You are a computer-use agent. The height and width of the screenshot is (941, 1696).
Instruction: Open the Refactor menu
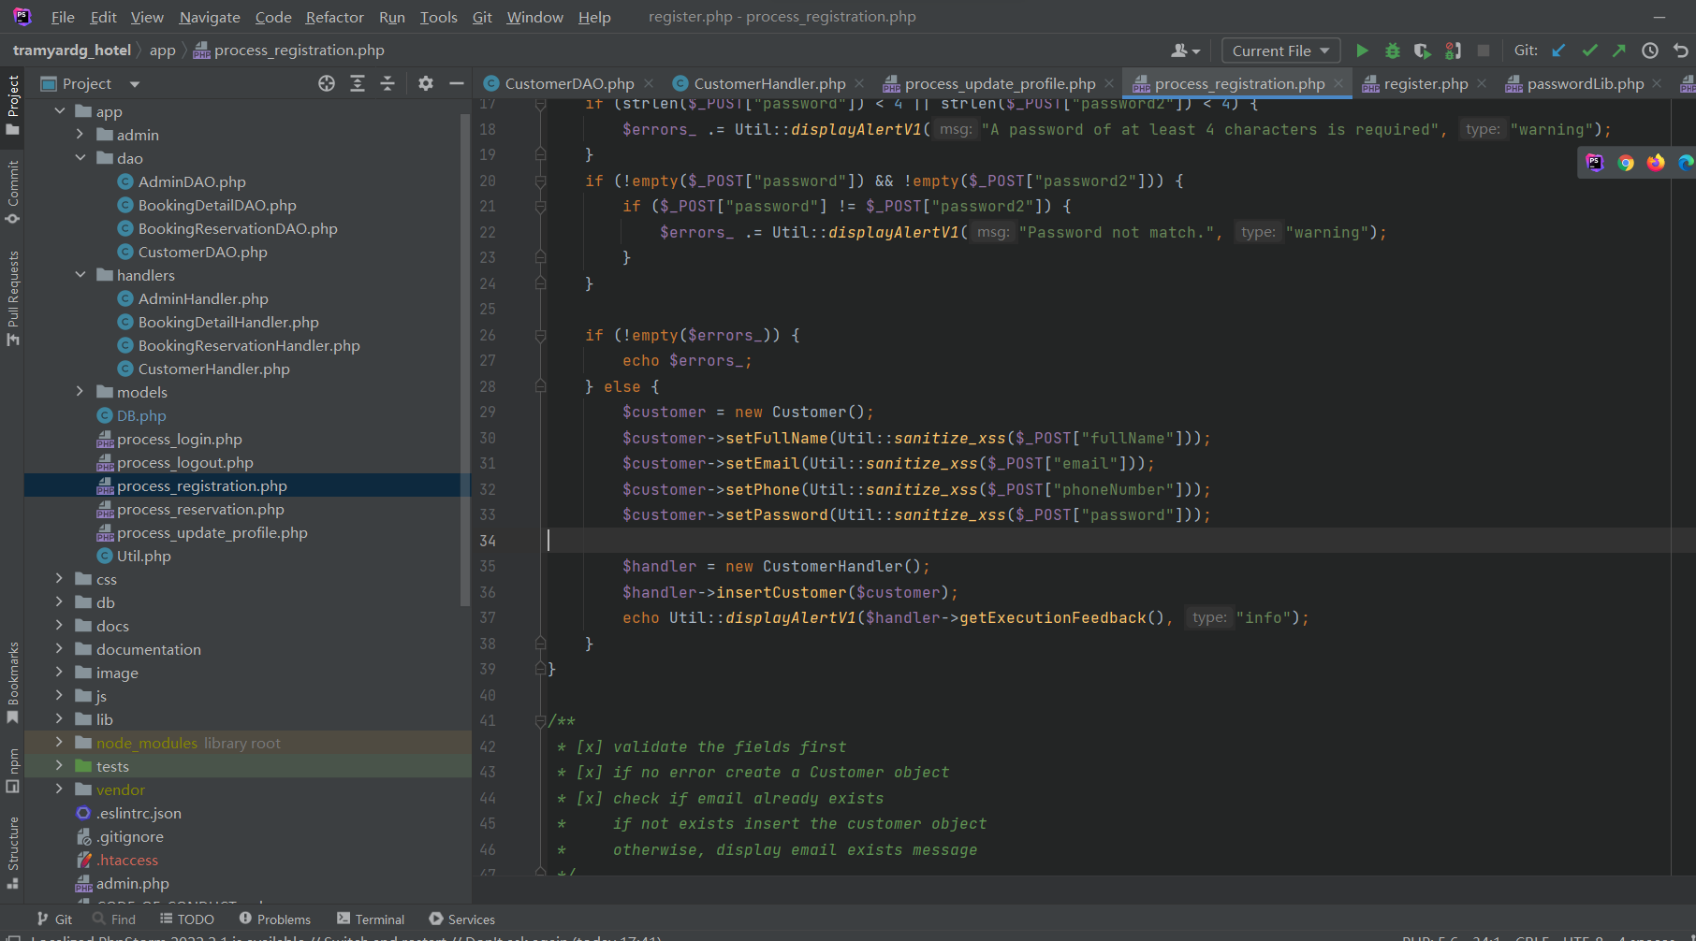click(334, 16)
